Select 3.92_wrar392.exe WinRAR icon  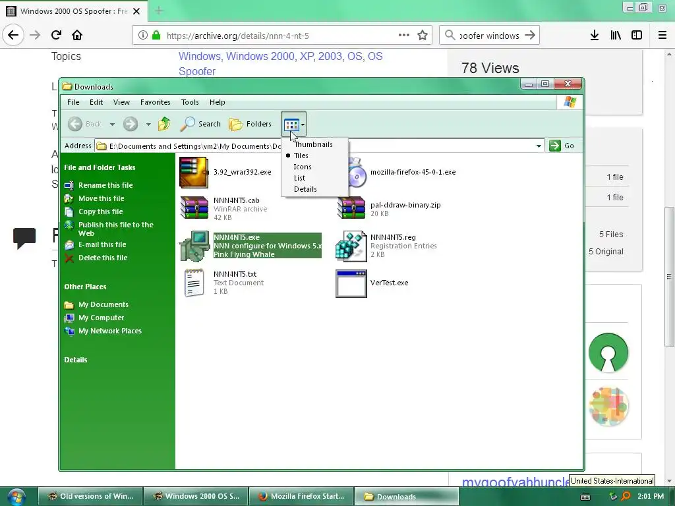click(x=194, y=173)
